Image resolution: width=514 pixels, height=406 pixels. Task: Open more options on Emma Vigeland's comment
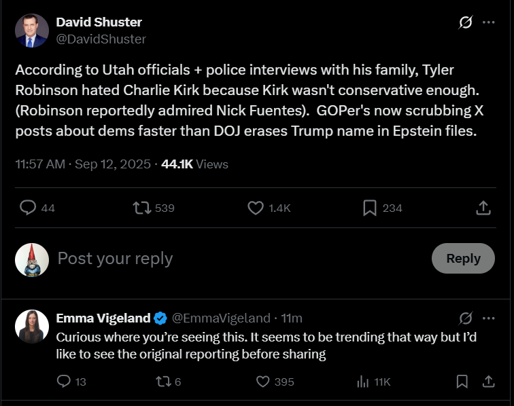click(488, 318)
